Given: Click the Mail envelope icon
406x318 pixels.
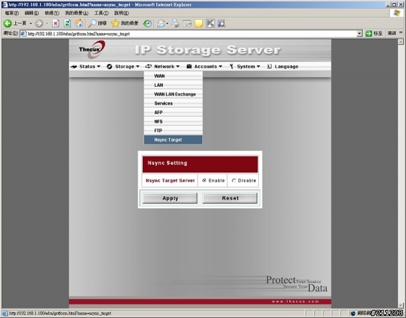Looking at the screenshot, I should tap(161, 23).
